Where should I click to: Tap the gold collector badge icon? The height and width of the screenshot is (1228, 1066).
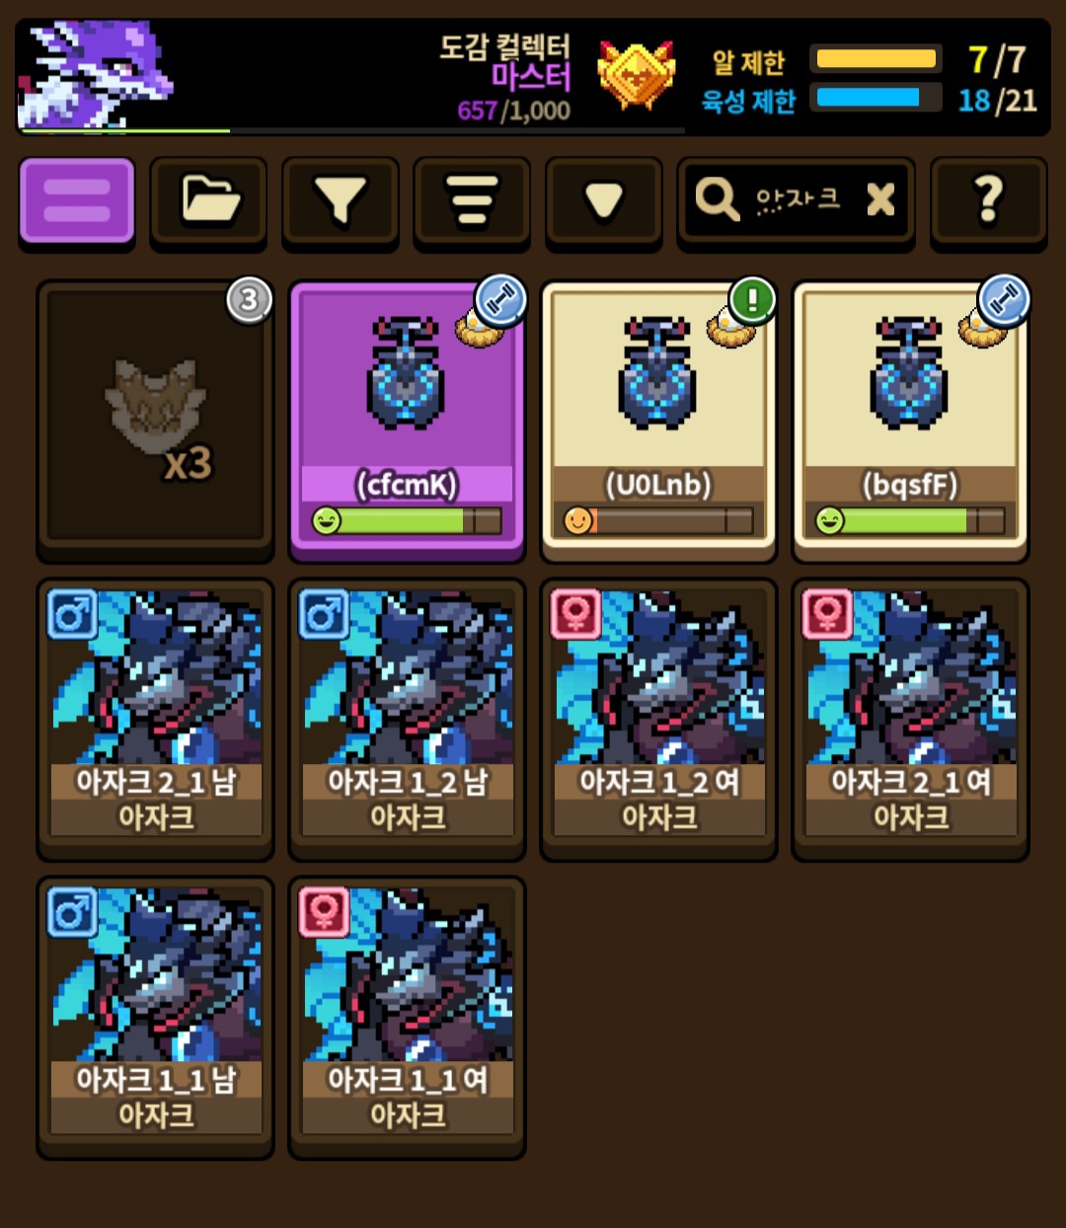637,76
